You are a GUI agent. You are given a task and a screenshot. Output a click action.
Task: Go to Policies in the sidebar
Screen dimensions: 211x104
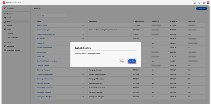click(x=9, y=26)
